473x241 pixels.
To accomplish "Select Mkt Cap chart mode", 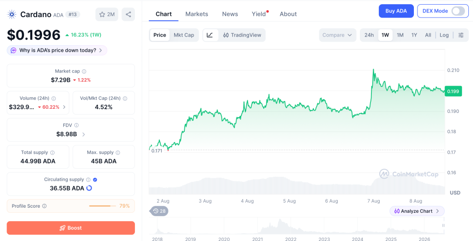I will [x=184, y=35].
